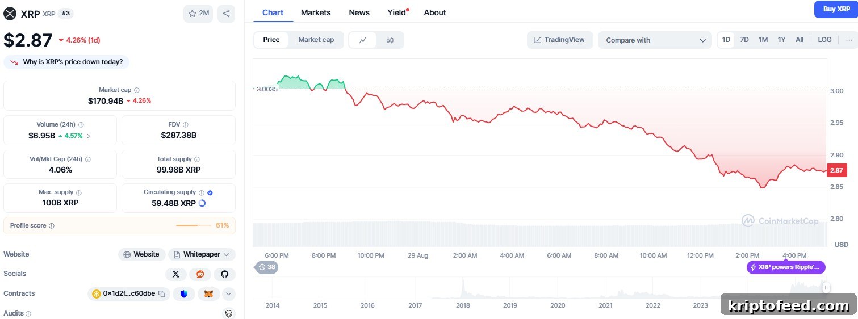
Task: Click the Profile score info icon
Action: pyautogui.click(x=52, y=226)
